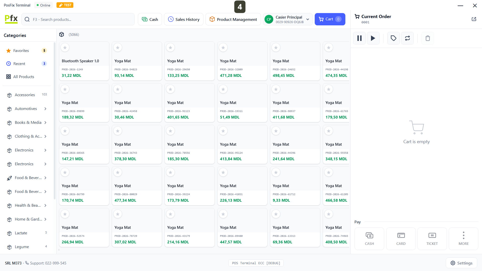Delete the current order with the trash icon
Screen dimensions: 482x271
427,38
